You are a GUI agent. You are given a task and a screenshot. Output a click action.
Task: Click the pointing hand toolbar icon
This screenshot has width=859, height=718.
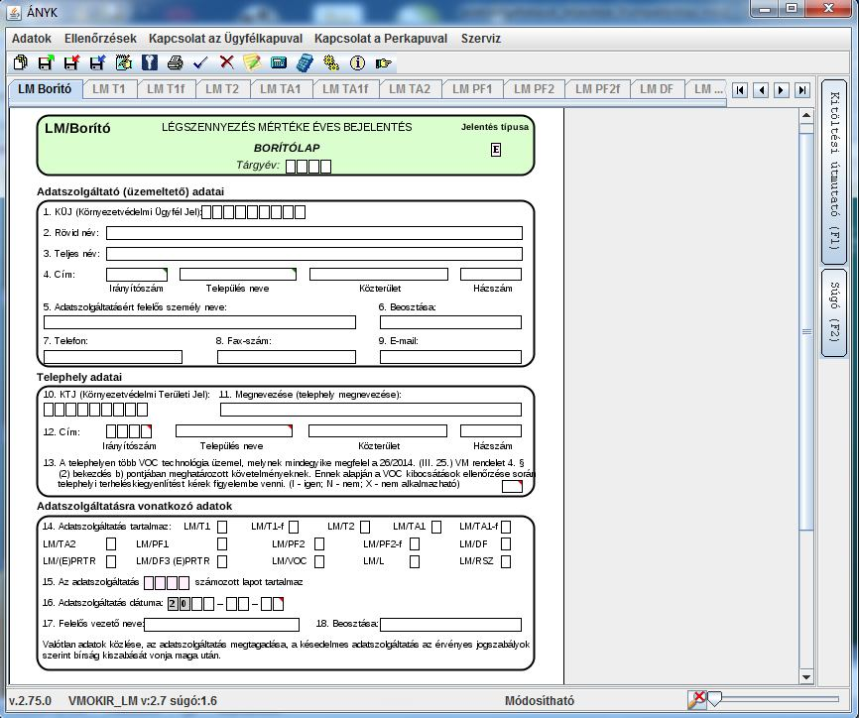384,63
